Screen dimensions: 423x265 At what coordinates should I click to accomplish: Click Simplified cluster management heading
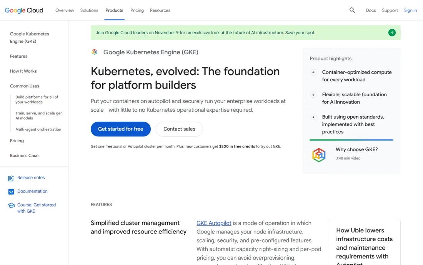[138, 227]
